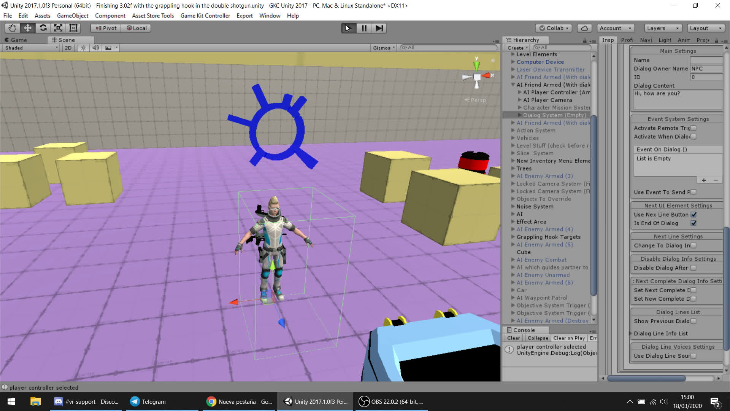Image resolution: width=730 pixels, height=411 pixels.
Task: Click the console Clear button
Action: coord(513,338)
